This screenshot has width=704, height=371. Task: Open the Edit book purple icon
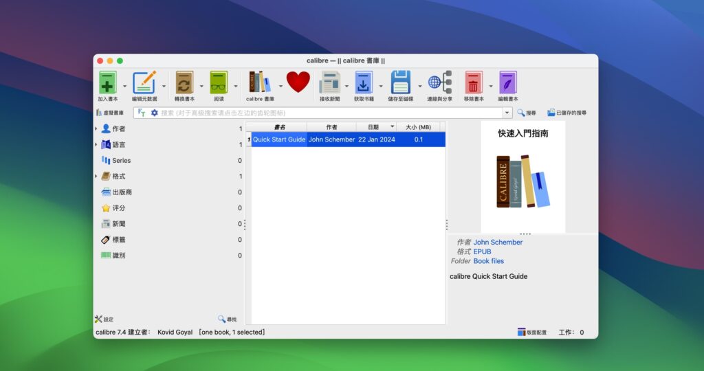pyautogui.click(x=508, y=82)
